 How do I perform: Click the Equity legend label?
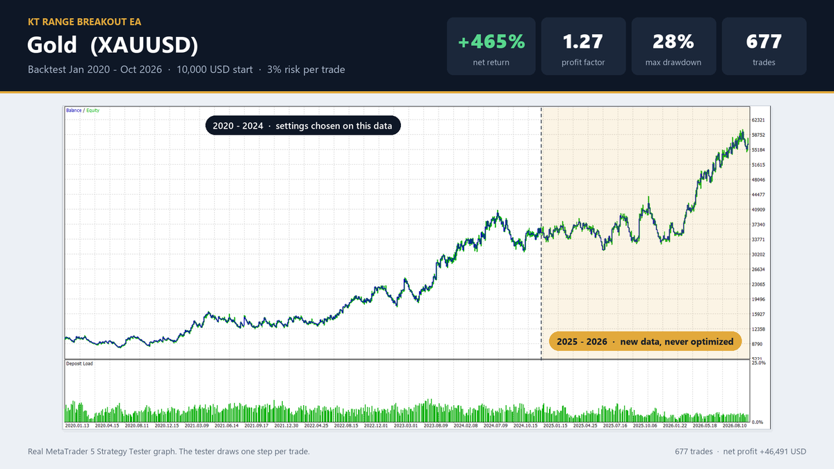point(93,110)
